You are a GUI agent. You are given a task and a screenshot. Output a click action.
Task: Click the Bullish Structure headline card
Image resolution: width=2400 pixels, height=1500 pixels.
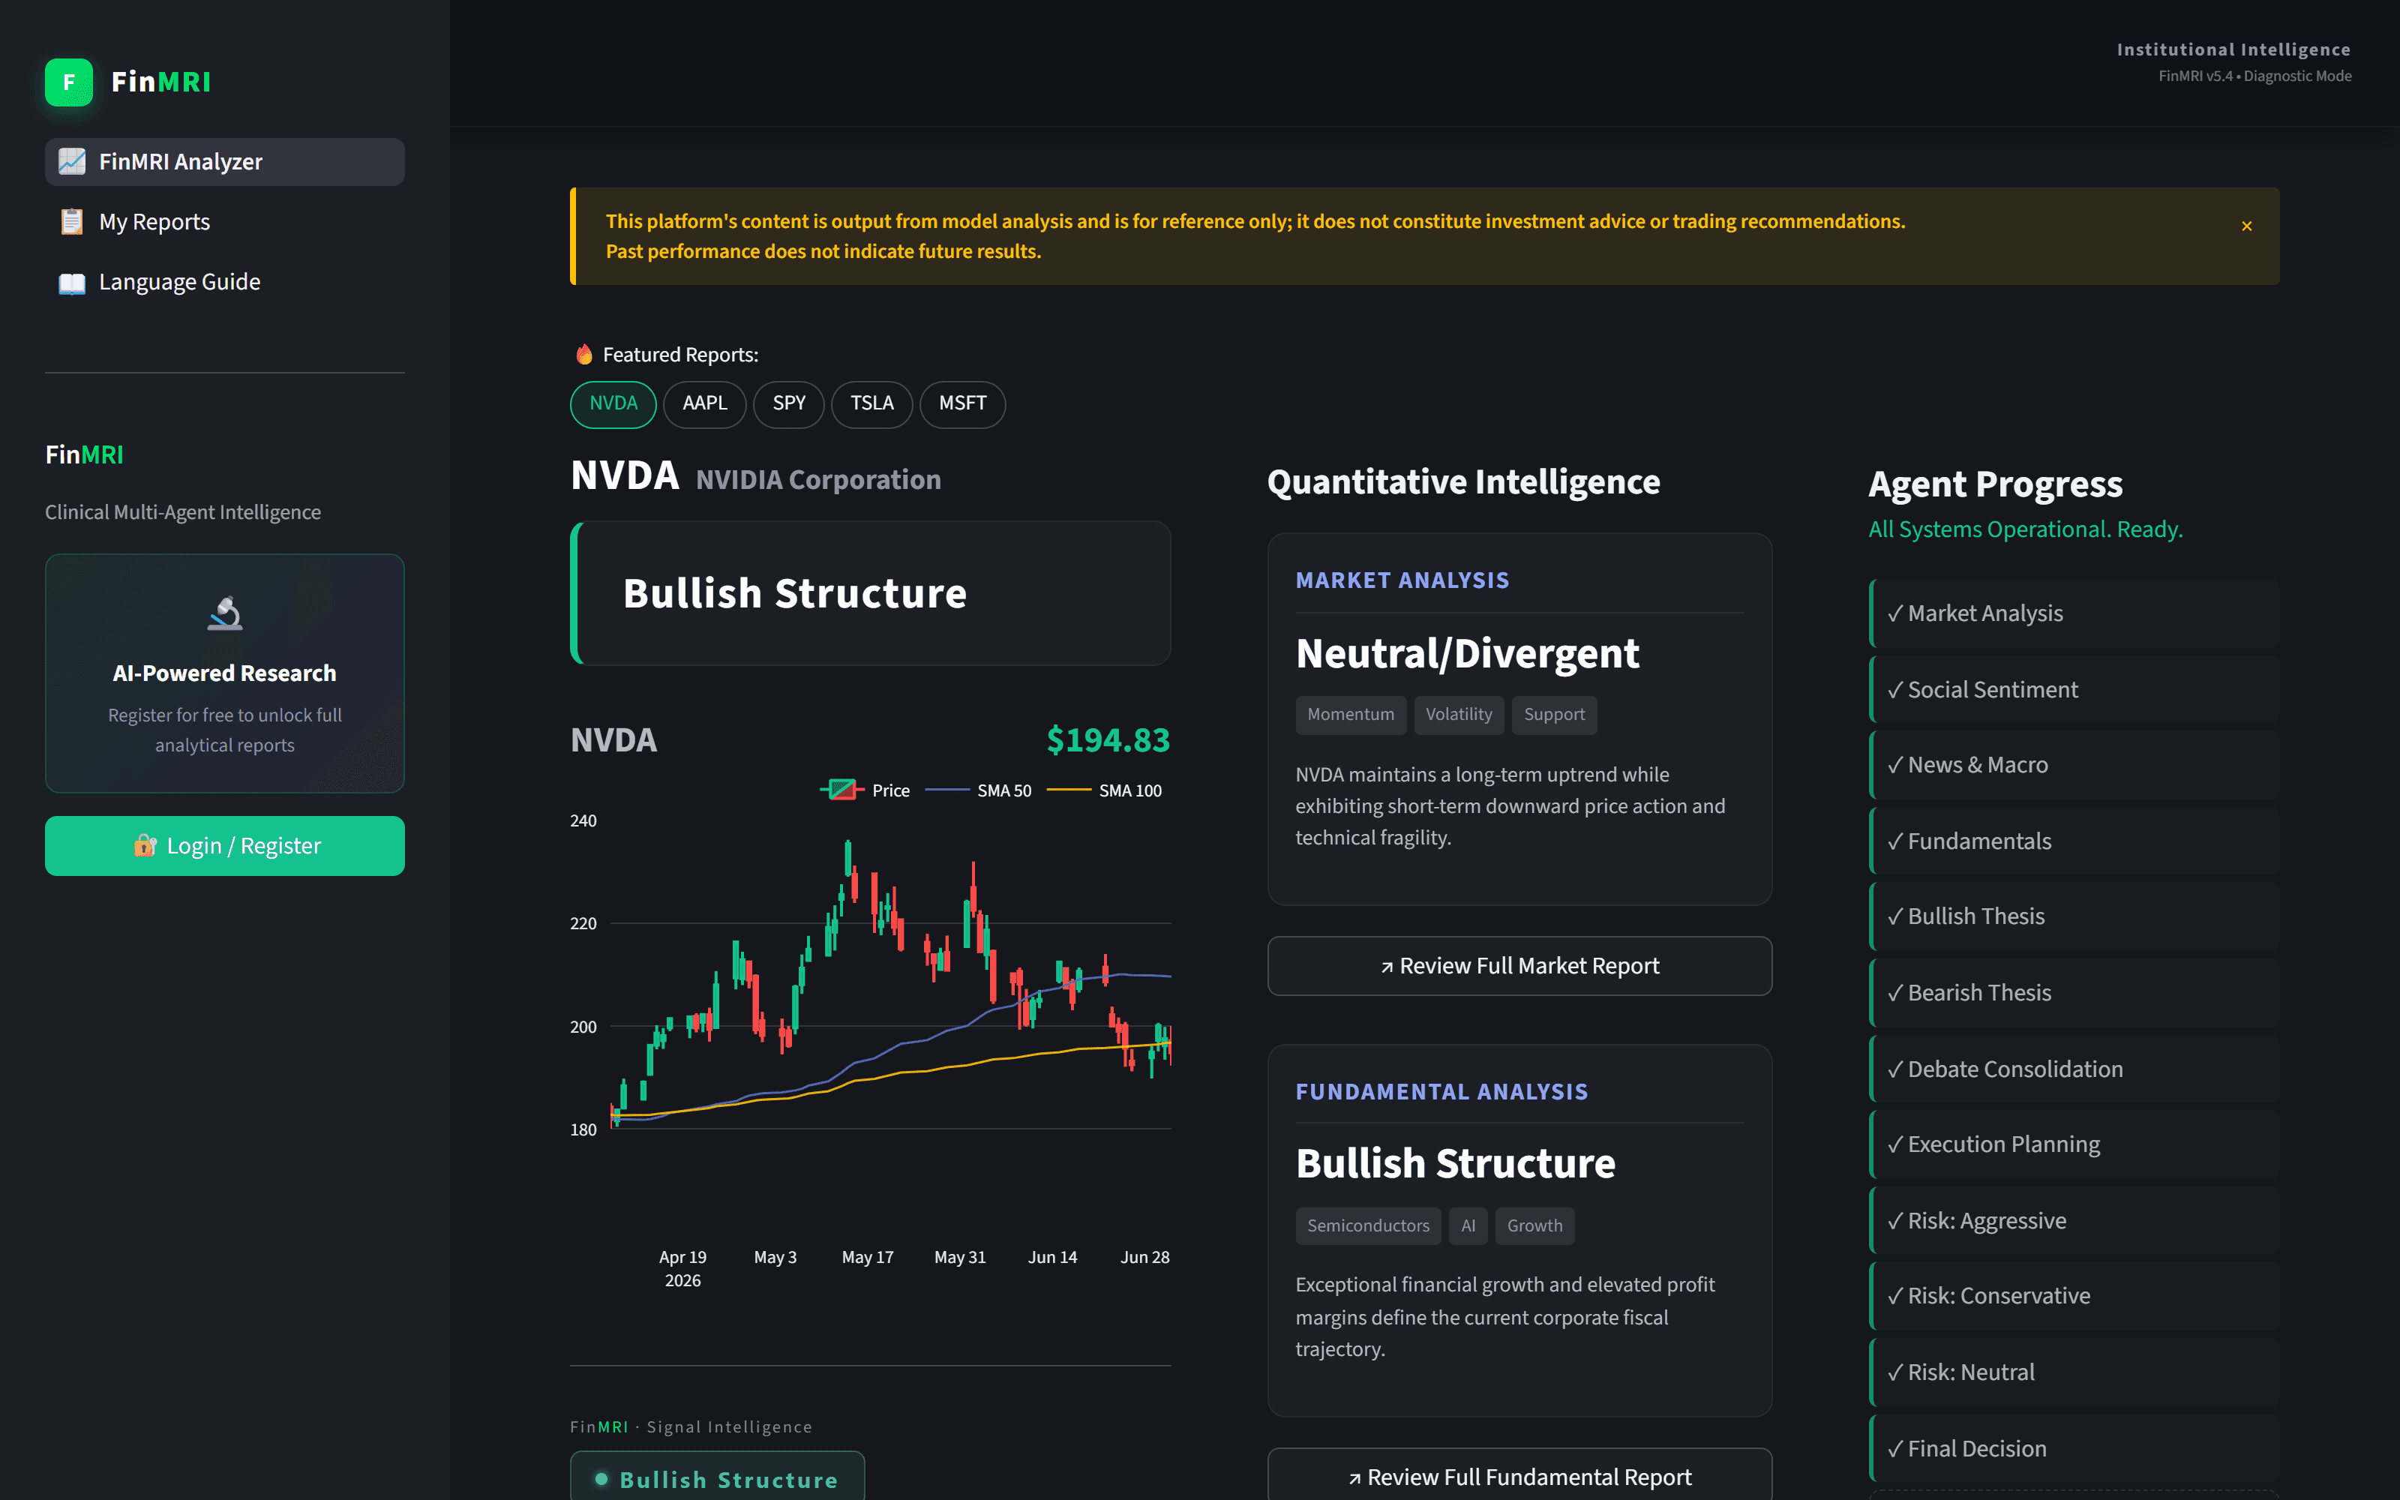[870, 593]
